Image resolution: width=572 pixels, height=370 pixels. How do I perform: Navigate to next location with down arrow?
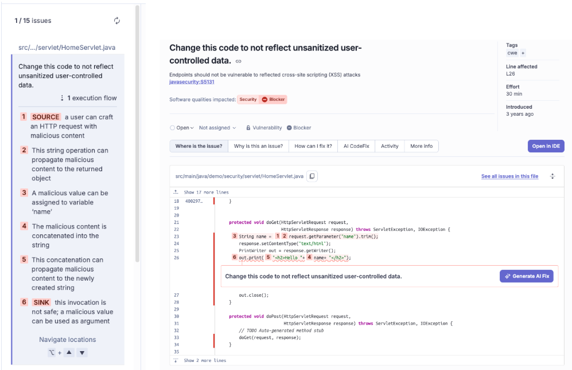click(82, 353)
